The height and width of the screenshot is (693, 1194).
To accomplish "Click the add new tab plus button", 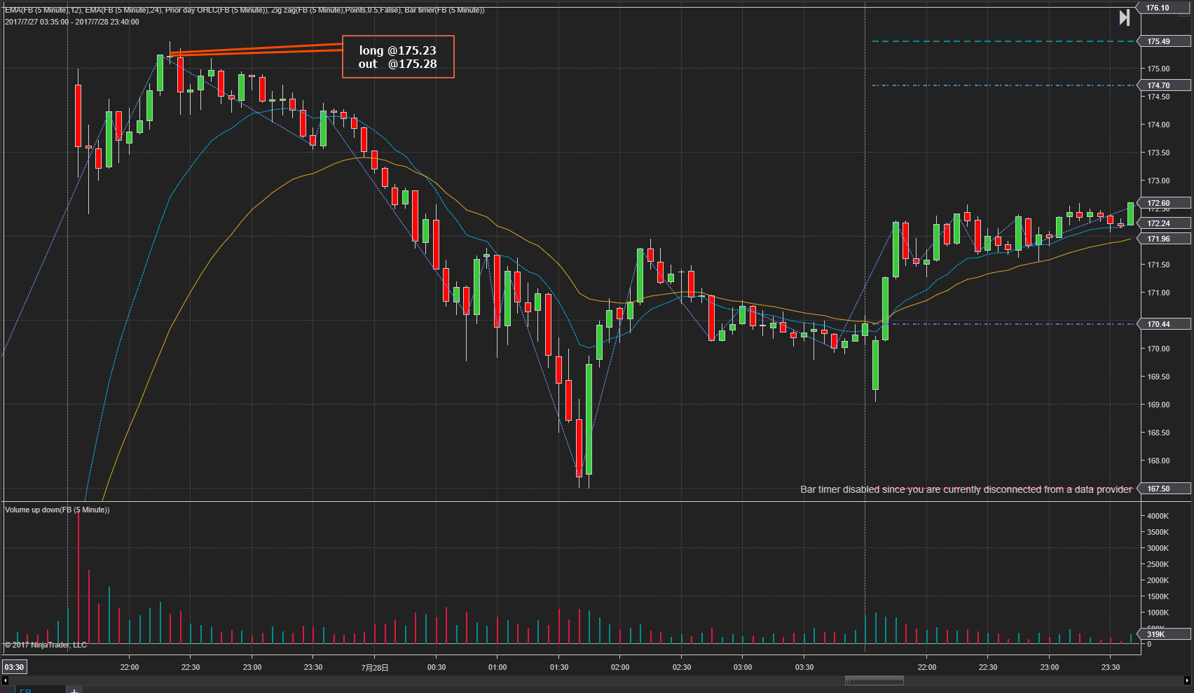I will pos(74,690).
